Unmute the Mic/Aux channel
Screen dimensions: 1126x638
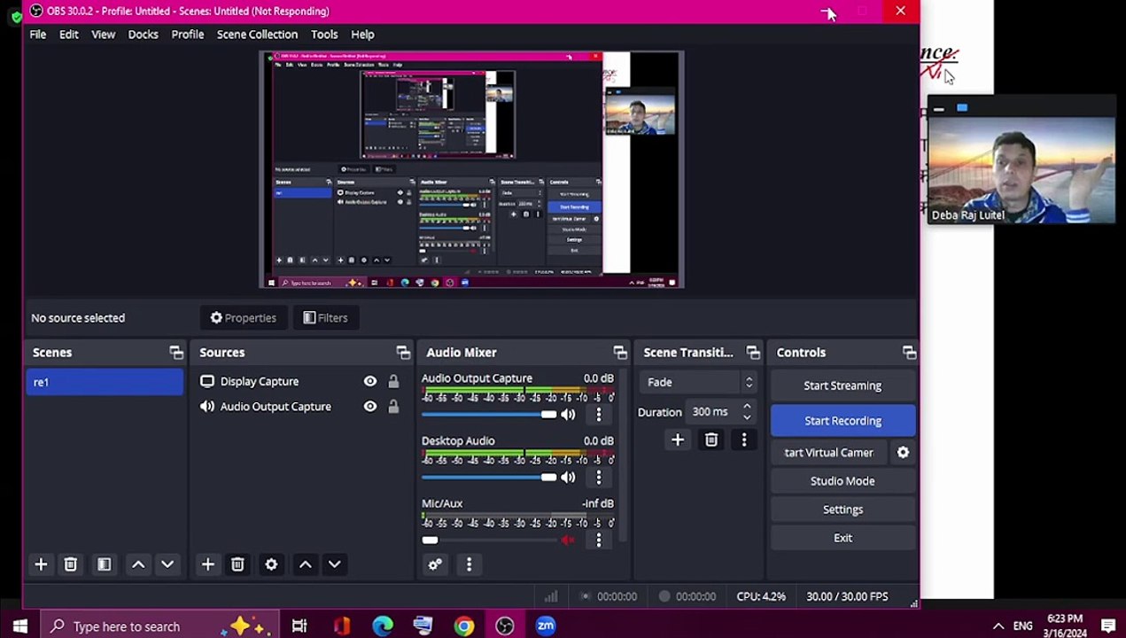568,540
